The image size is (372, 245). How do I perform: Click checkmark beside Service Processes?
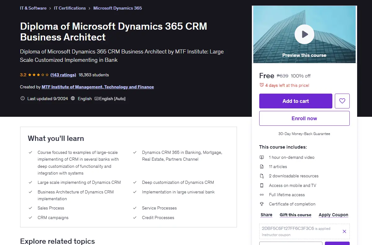[x=135, y=208]
